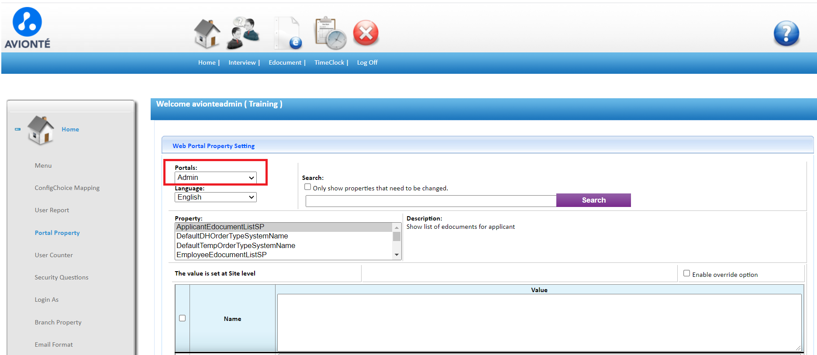Open ConfigChoice Mapping in sidebar
Screen dimensions: 817x355
tap(67, 188)
